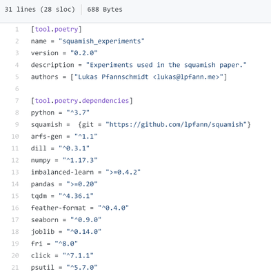The height and width of the screenshot is (276, 271).
Task: Click the [tool.poetry.dependencies] header
Action: click(82, 101)
